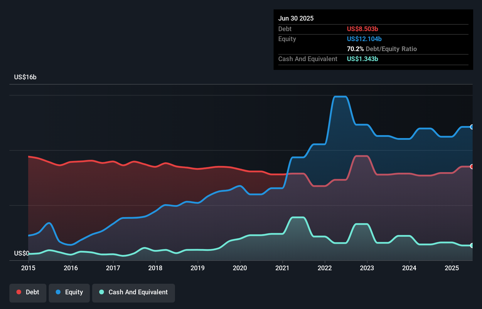The height and width of the screenshot is (309, 482).
Task: Expand the Jun 30 2025 tooltip panel
Action: click(296, 18)
